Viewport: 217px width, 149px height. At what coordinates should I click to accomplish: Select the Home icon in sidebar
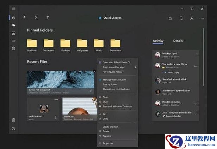coord(13,18)
